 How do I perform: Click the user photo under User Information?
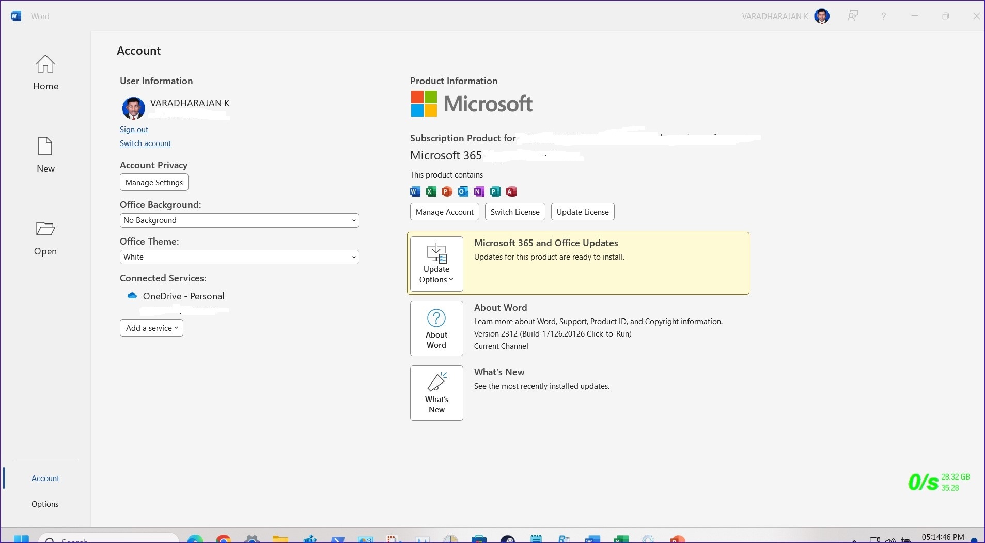(x=133, y=108)
